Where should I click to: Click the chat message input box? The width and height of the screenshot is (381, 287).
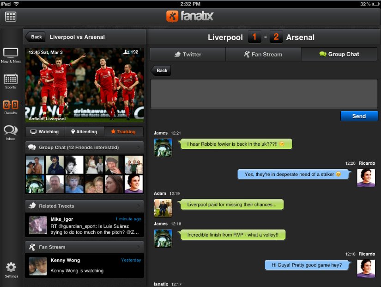pyautogui.click(x=264, y=94)
